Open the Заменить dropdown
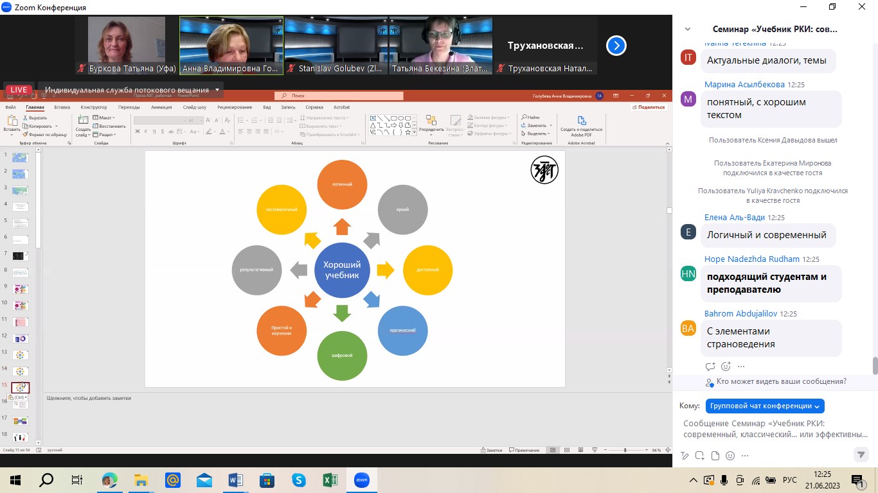The height and width of the screenshot is (493, 878). [535, 125]
